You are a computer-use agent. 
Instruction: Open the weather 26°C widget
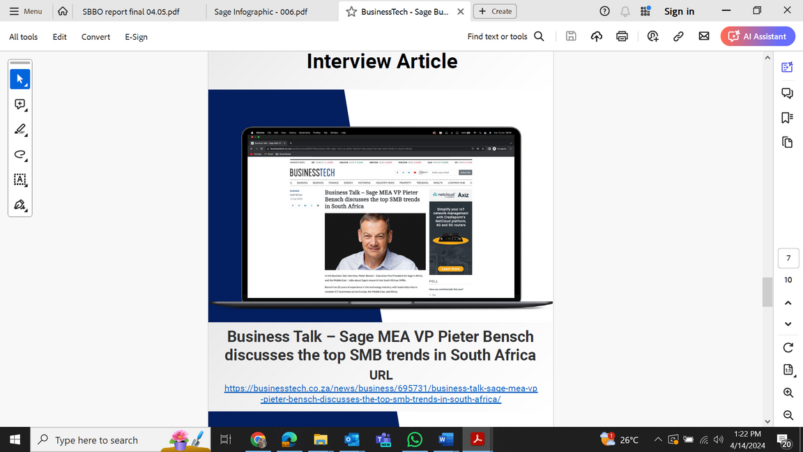pyautogui.click(x=620, y=439)
